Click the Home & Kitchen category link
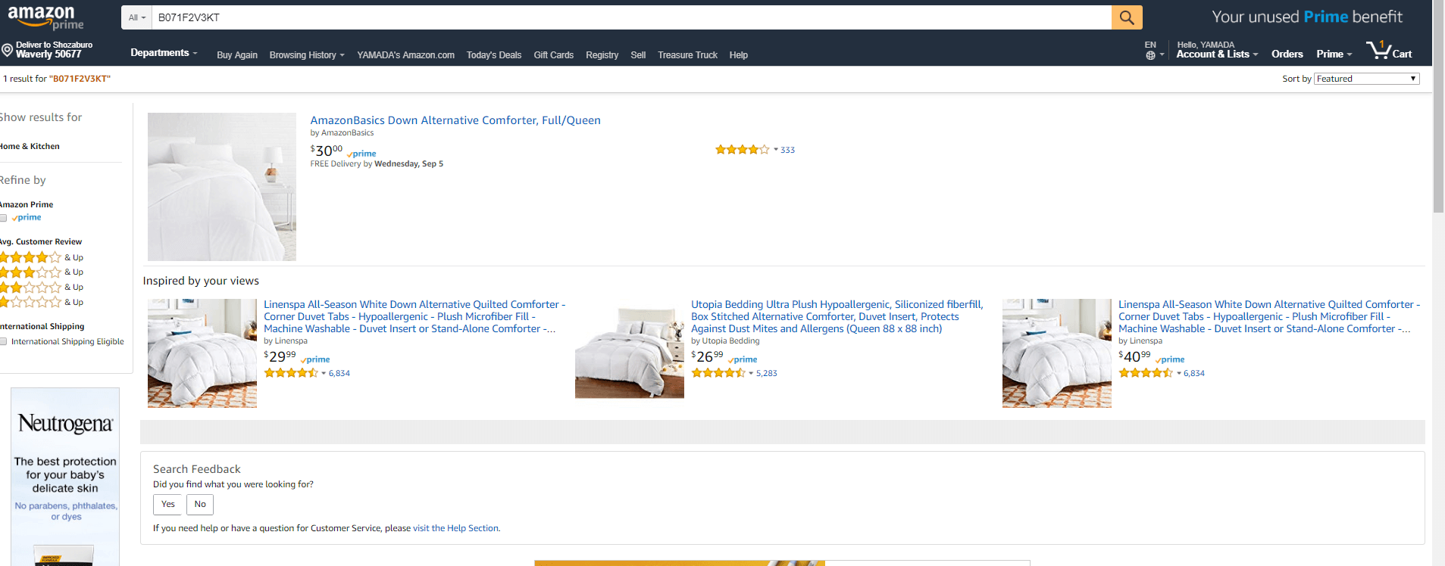The width and height of the screenshot is (1445, 566). point(30,147)
